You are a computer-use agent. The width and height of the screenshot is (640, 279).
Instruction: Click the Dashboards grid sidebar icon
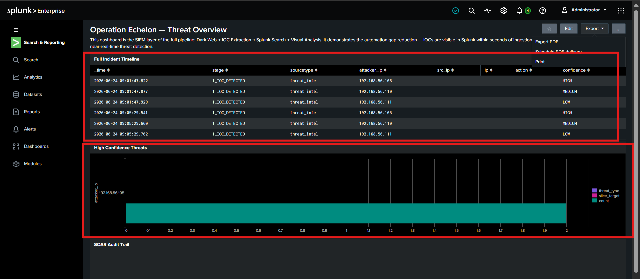(16, 146)
